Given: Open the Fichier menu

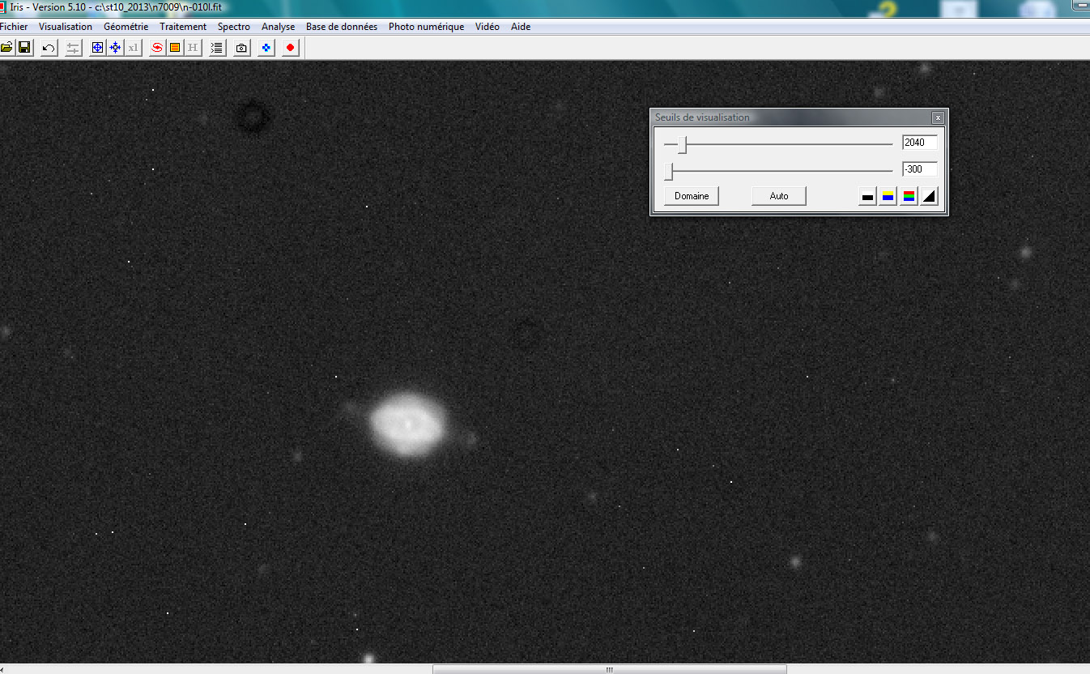Looking at the screenshot, I should coord(14,27).
